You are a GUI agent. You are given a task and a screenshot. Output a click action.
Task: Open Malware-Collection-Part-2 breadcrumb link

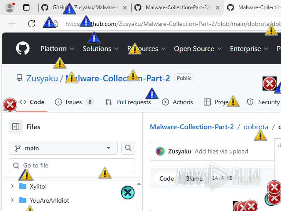click(192, 127)
